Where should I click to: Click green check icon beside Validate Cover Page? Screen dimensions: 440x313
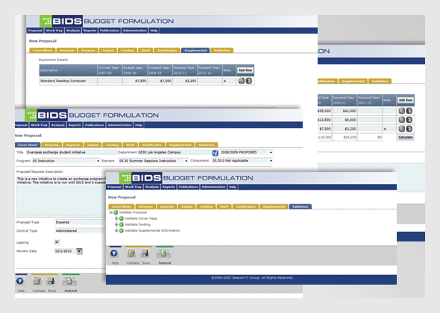pyautogui.click(x=122, y=218)
